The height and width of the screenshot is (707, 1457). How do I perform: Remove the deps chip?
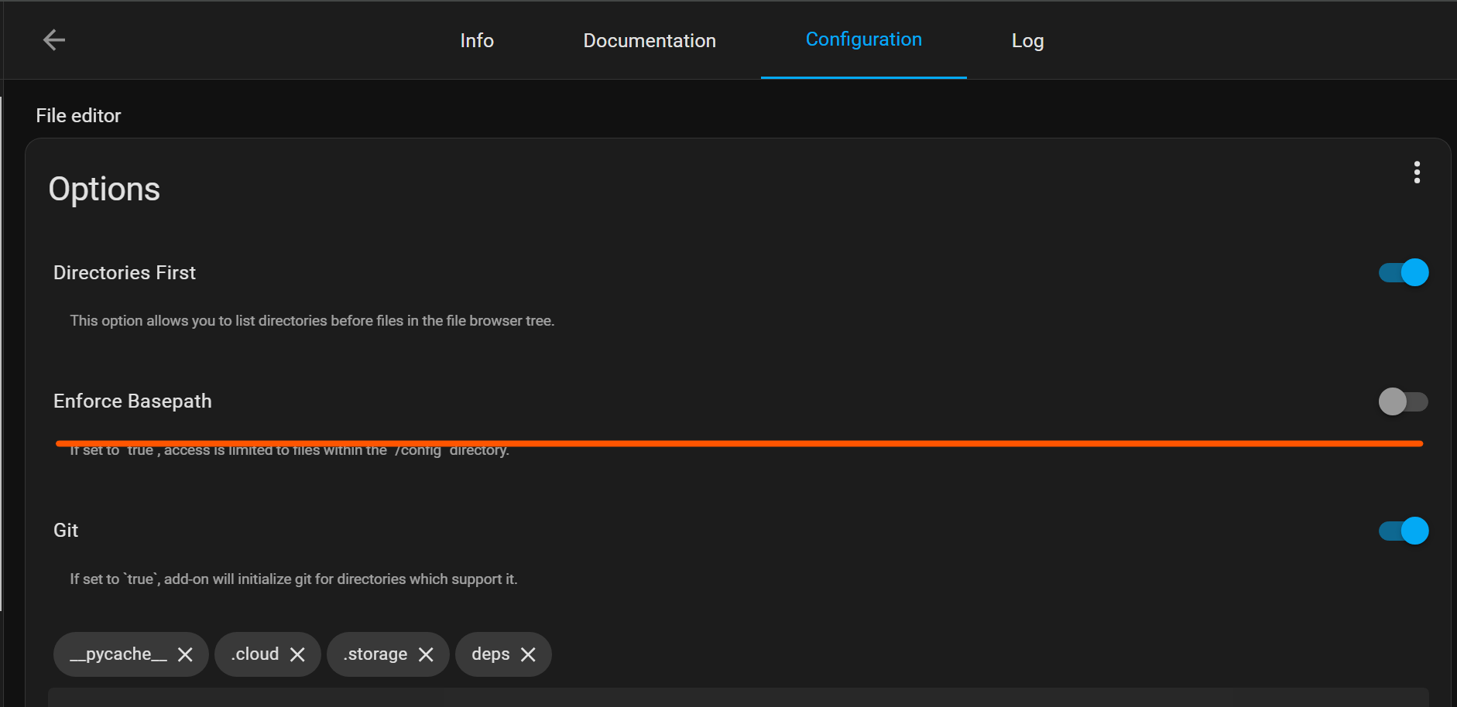pyautogui.click(x=528, y=654)
